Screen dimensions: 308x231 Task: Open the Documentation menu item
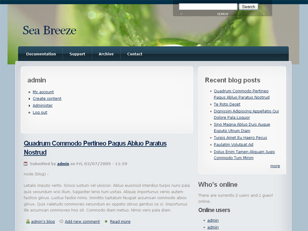tap(41, 54)
